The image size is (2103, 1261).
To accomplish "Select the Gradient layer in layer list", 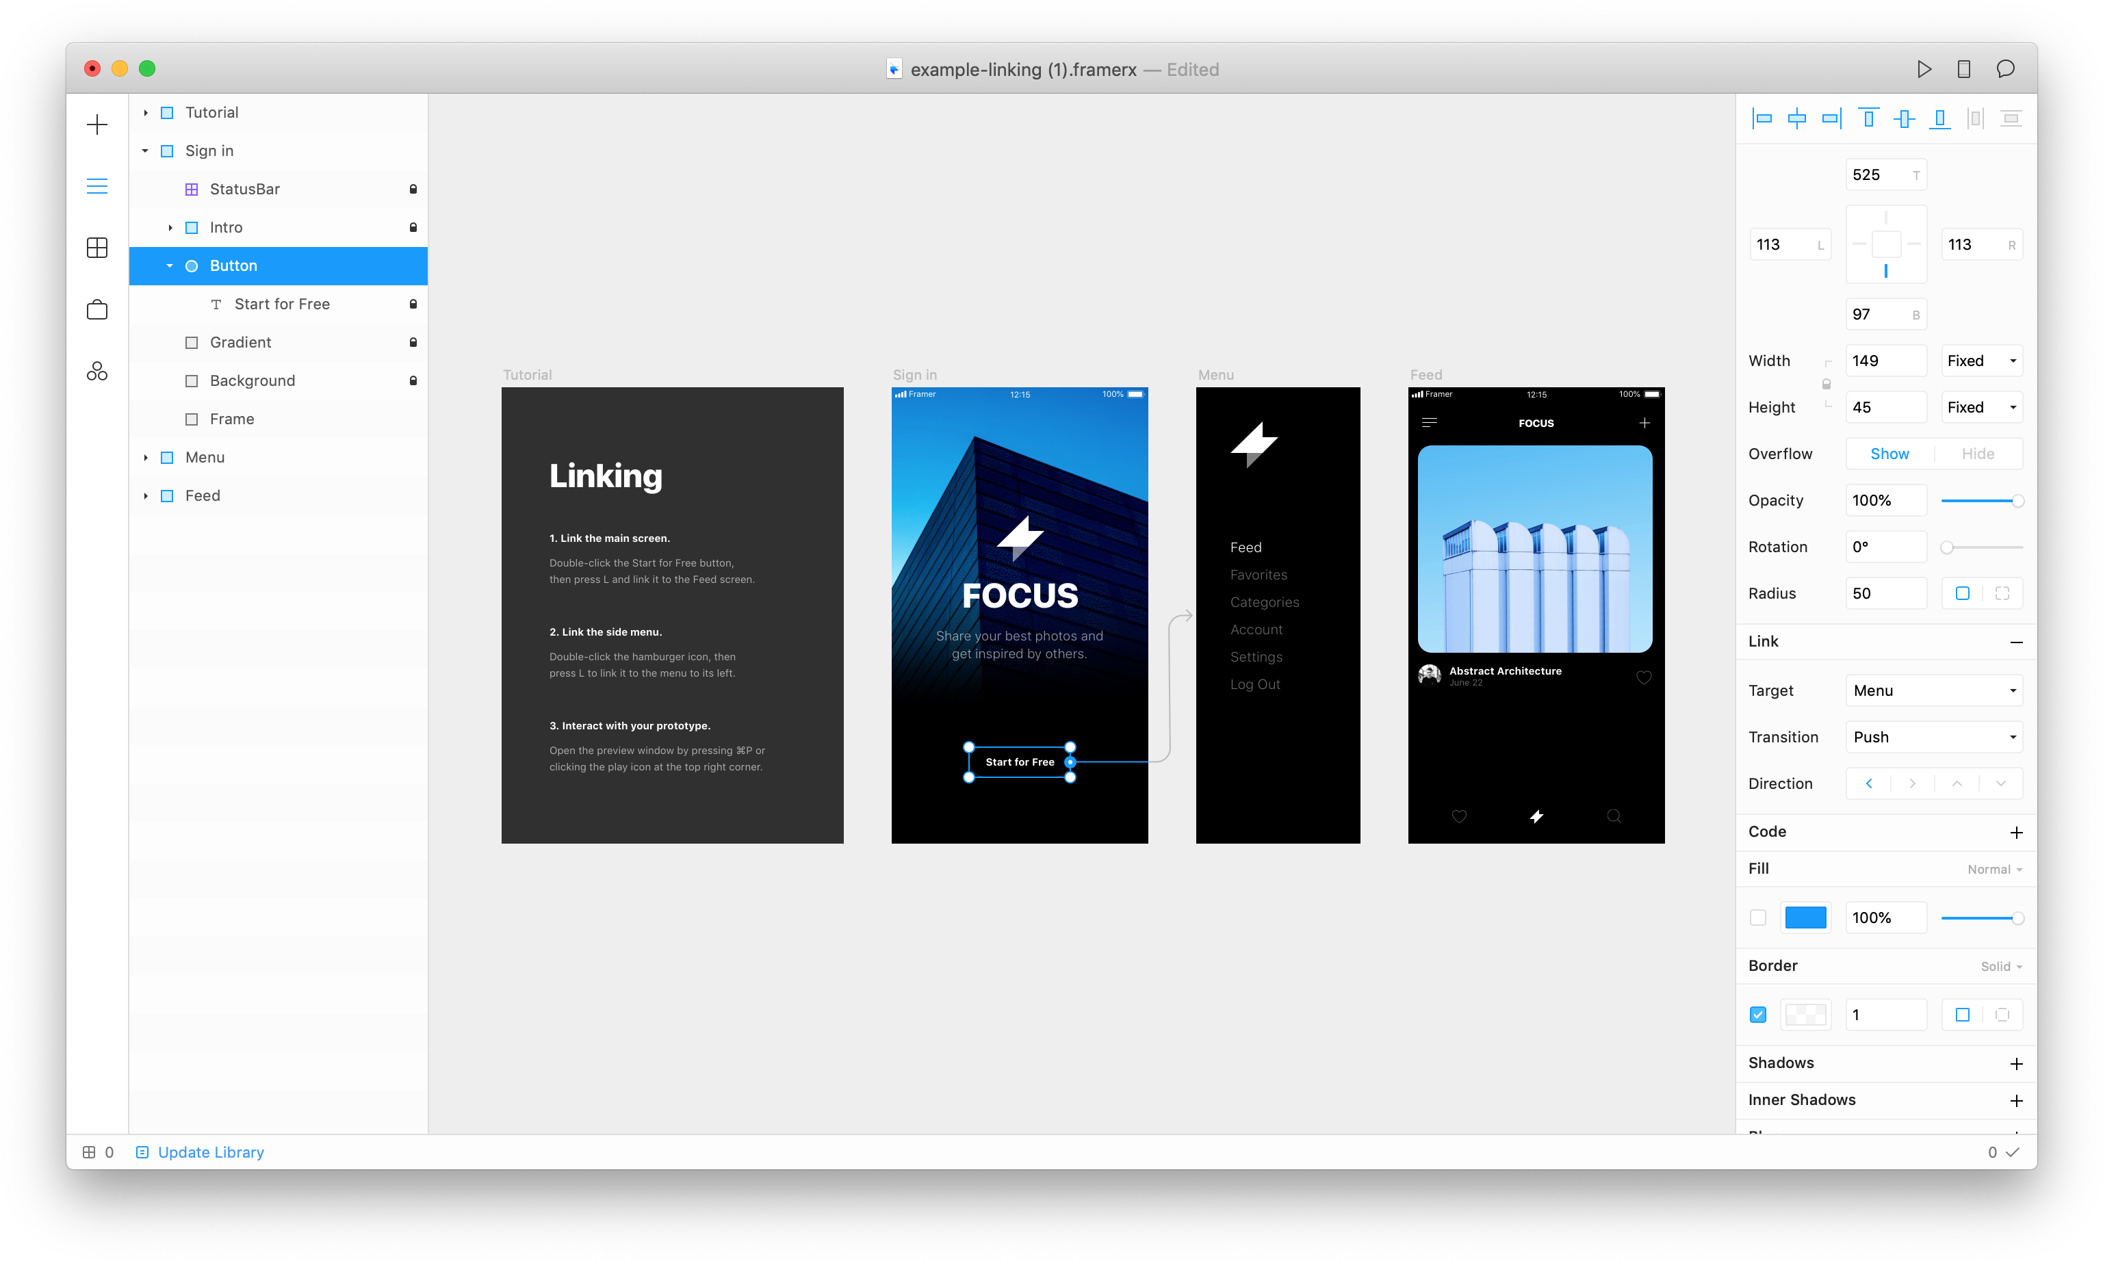I will tap(240, 342).
